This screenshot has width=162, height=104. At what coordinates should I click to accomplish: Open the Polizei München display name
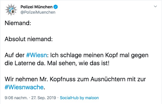37,7
